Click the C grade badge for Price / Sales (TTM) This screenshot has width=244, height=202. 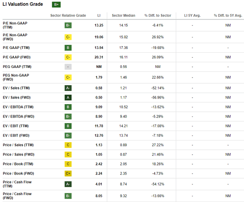click(68, 145)
